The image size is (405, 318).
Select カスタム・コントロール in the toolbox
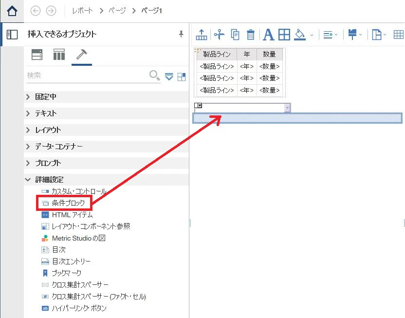pos(74,191)
